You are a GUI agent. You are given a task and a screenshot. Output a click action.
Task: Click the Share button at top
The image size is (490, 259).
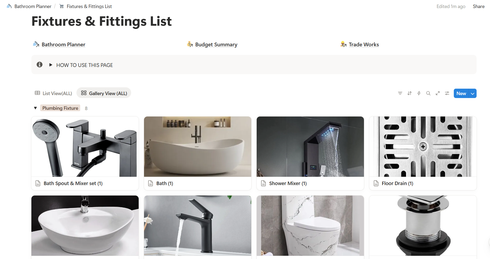(x=478, y=6)
